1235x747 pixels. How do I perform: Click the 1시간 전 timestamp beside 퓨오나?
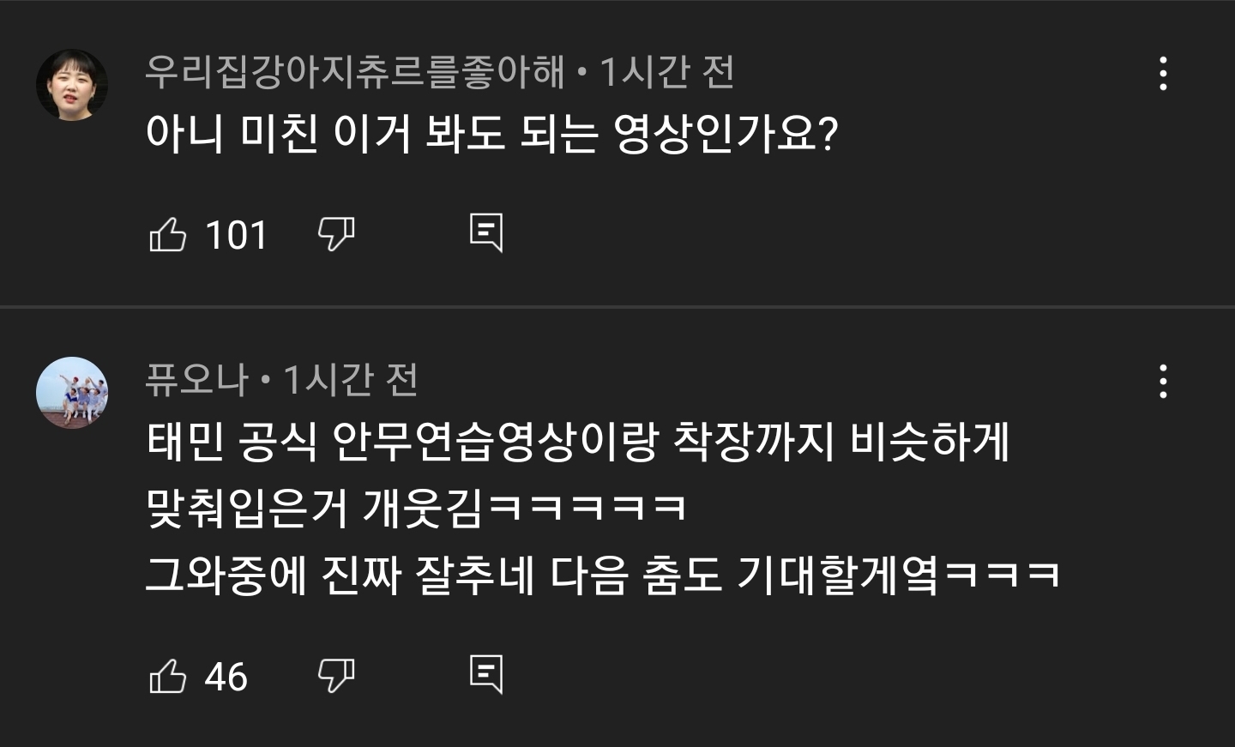tap(350, 380)
